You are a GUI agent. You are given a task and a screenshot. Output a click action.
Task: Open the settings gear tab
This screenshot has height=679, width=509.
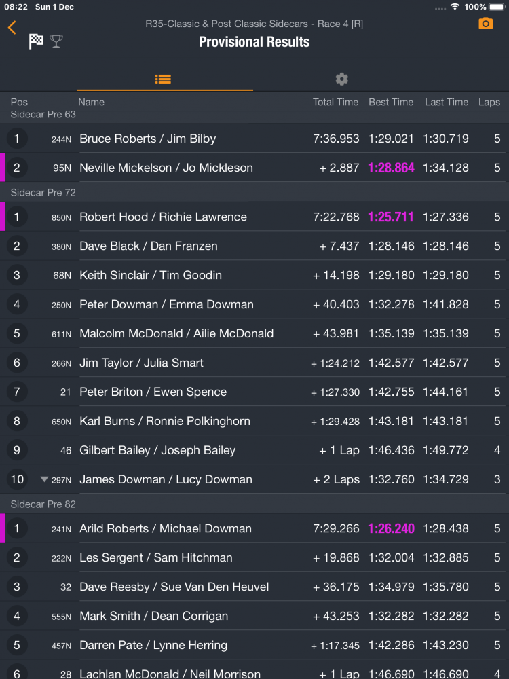341,79
